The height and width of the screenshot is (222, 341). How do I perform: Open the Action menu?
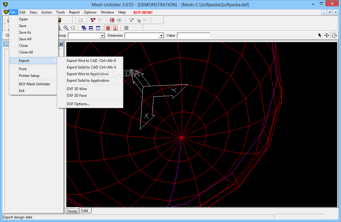point(46,12)
